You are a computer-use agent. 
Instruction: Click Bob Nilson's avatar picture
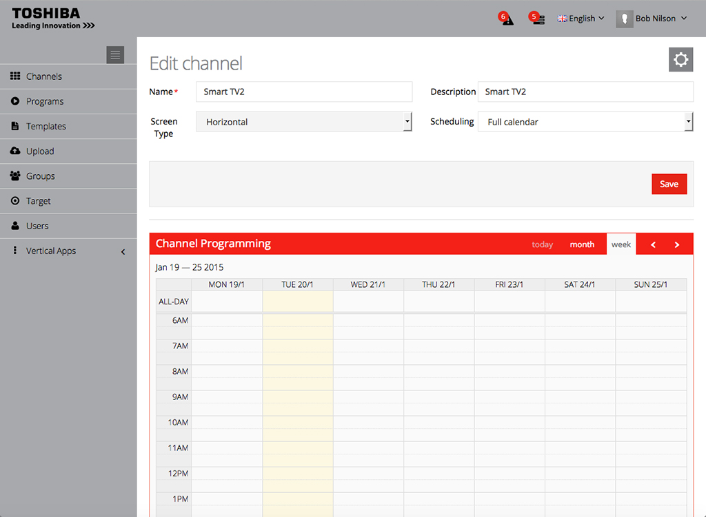point(624,19)
